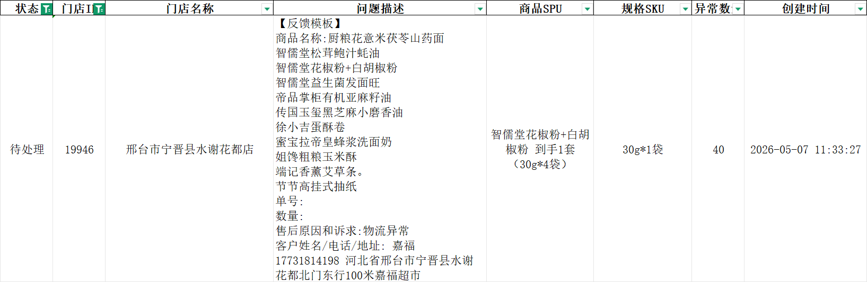Click the 问题描述 column header
This screenshot has height=282, width=867.
(x=380, y=8)
